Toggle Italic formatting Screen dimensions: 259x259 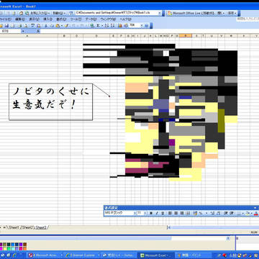pos(157,213)
